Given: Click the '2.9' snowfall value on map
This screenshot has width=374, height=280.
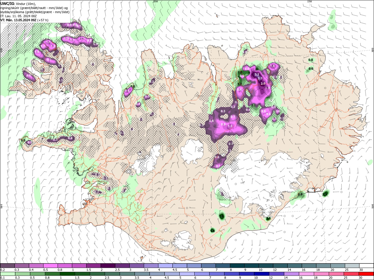Looking at the screenshot, I should (263, 84).
